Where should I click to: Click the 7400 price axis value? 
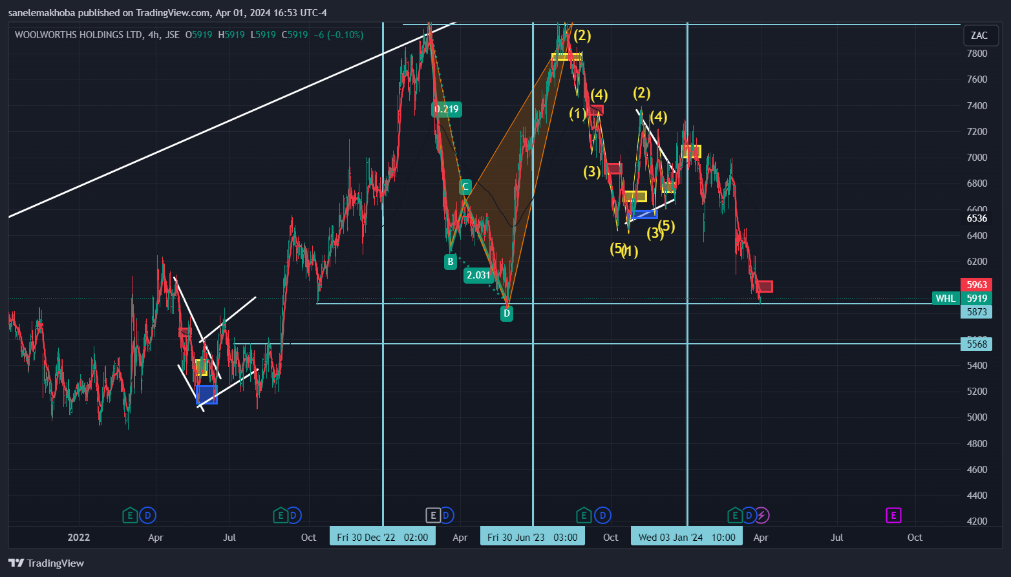click(x=977, y=106)
